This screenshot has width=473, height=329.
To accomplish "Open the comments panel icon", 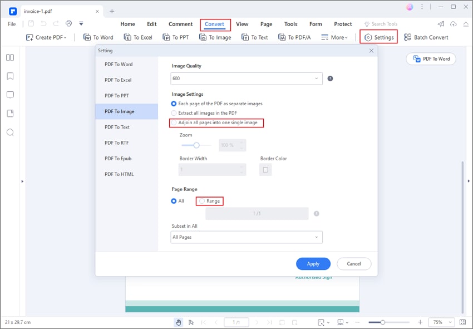I will [x=10, y=95].
